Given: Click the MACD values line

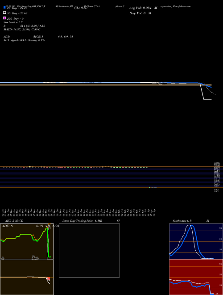Looking at the screenshot, I should (x=22, y=29).
